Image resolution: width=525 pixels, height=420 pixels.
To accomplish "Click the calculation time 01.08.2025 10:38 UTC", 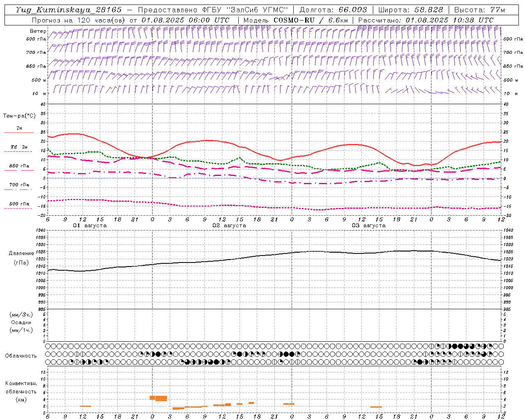I will point(450,20).
